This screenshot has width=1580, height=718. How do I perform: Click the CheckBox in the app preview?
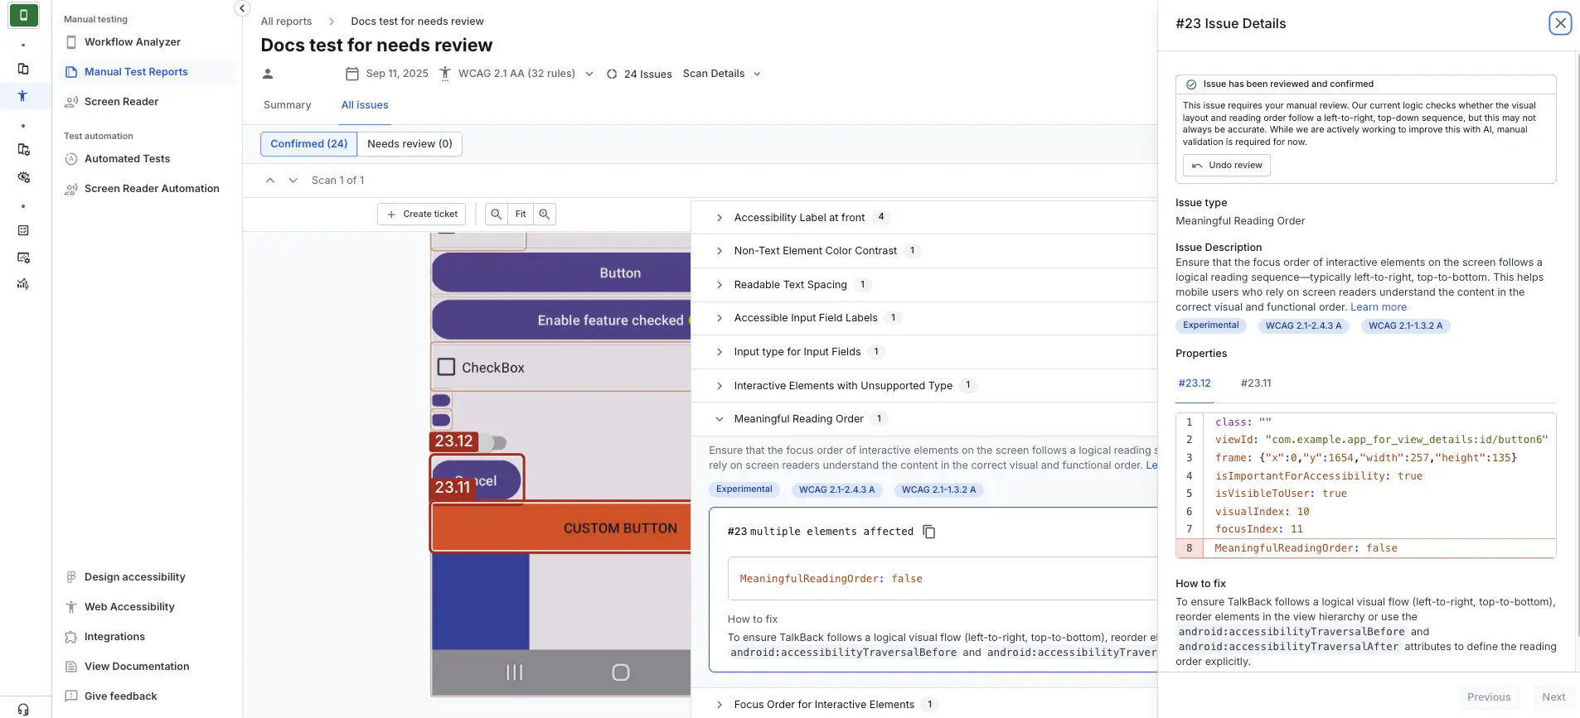447,367
